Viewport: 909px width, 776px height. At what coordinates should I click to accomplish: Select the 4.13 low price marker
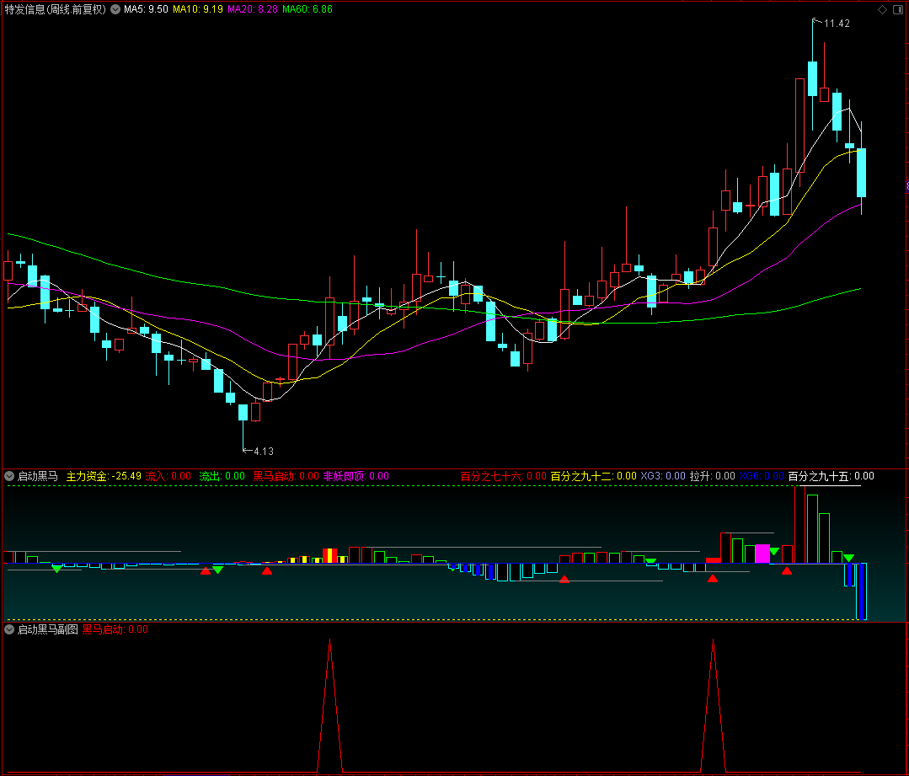click(x=263, y=452)
